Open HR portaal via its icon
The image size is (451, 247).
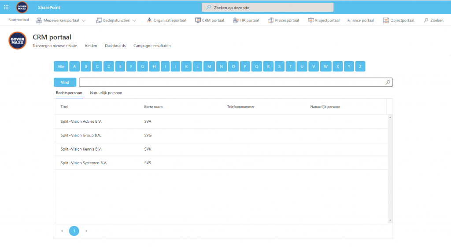(236, 20)
